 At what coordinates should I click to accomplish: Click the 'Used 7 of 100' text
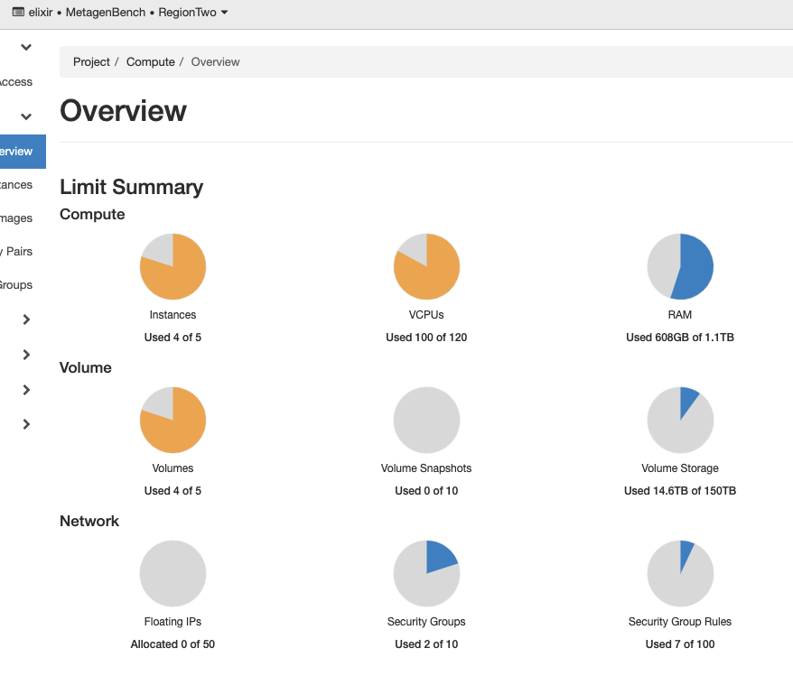[x=680, y=644]
